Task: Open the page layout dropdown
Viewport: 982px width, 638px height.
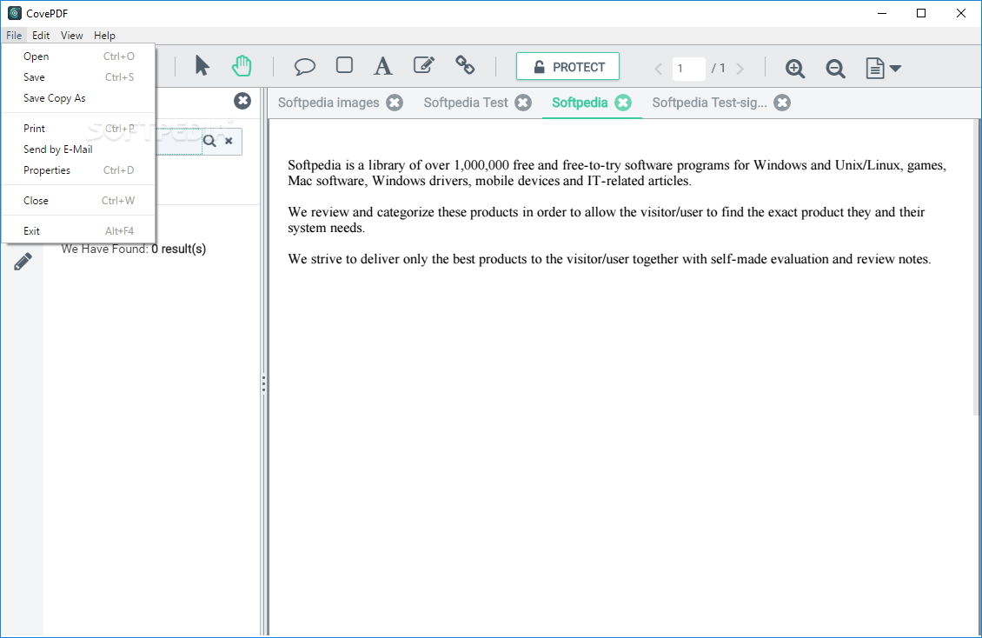Action: point(883,69)
